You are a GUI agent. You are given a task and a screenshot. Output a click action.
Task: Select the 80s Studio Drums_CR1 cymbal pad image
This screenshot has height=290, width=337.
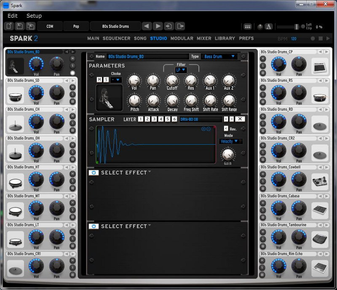(16, 269)
